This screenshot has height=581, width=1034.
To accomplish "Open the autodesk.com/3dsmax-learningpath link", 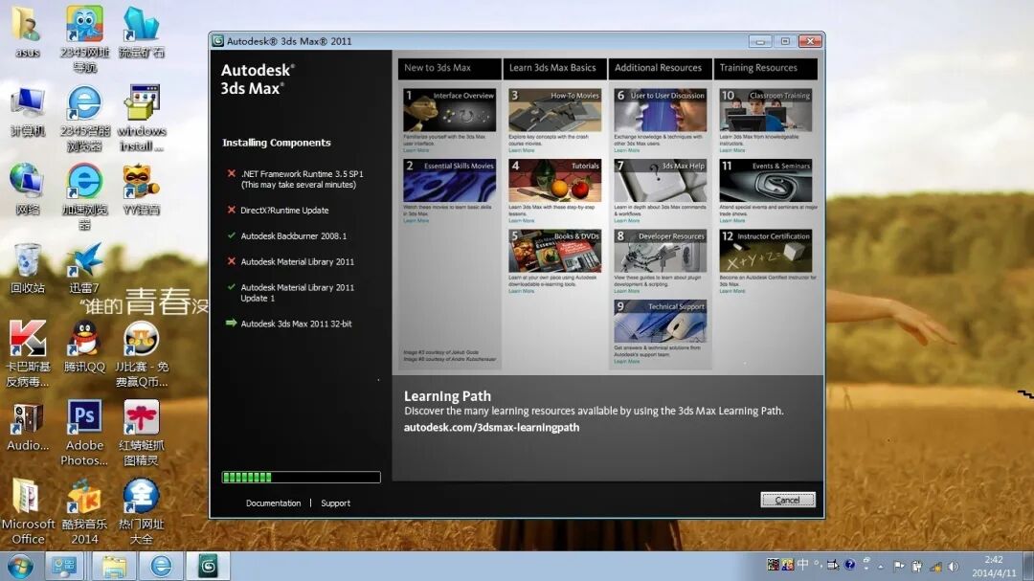I will coord(491,427).
